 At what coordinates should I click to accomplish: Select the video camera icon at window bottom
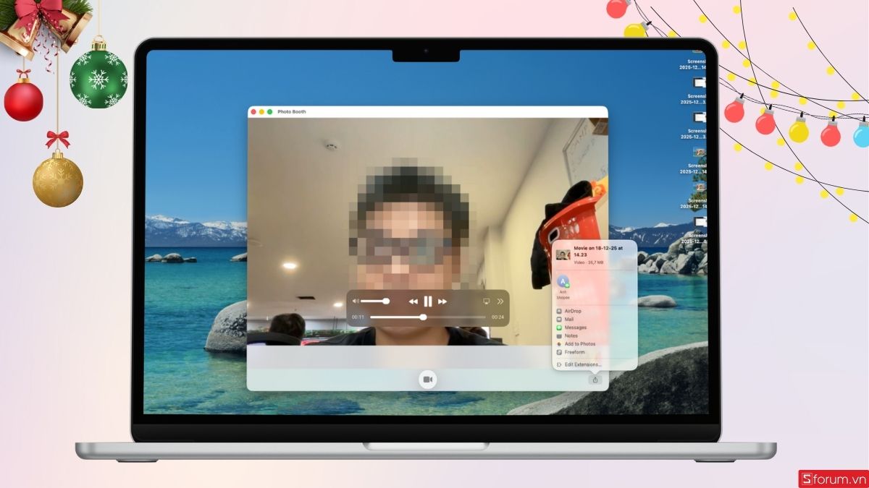[427, 379]
